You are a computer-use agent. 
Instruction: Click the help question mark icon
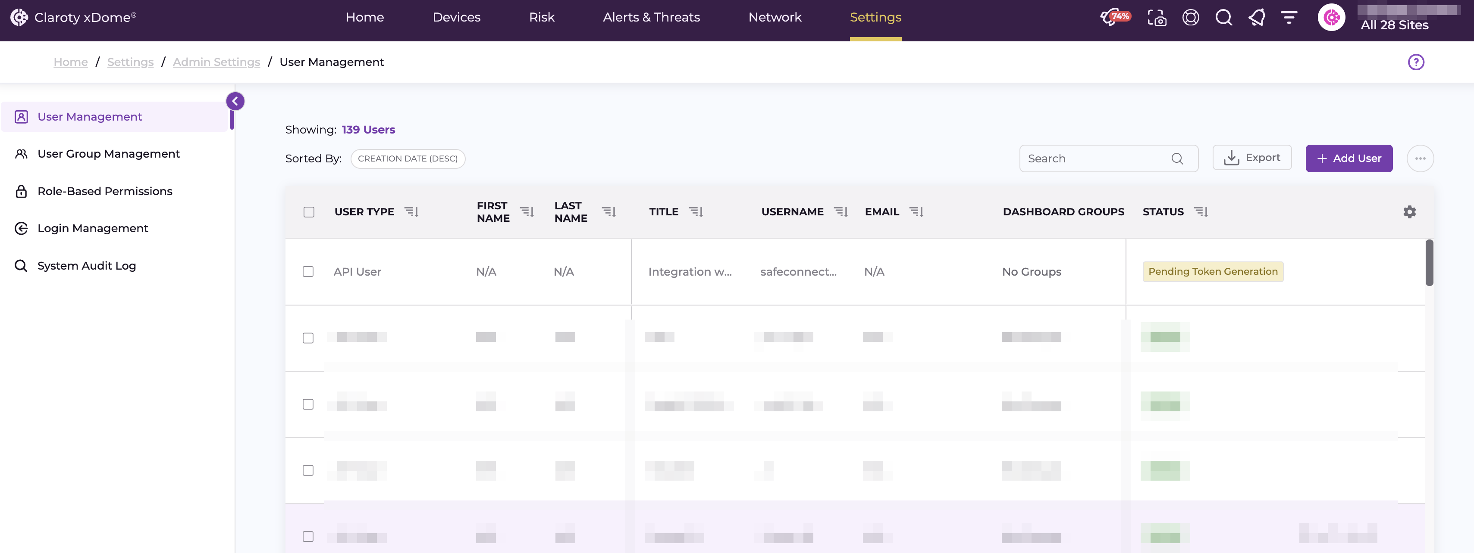coord(1416,62)
